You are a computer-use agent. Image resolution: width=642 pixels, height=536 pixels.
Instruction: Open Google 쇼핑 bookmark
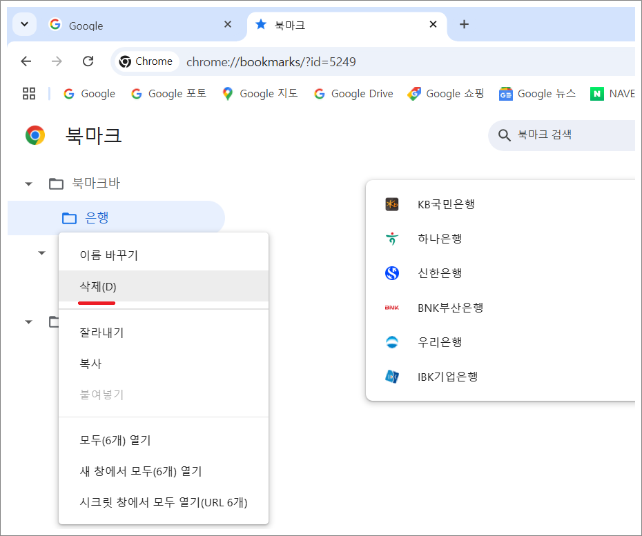[x=446, y=94]
